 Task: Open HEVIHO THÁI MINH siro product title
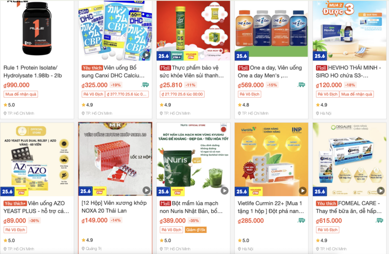pos(349,72)
